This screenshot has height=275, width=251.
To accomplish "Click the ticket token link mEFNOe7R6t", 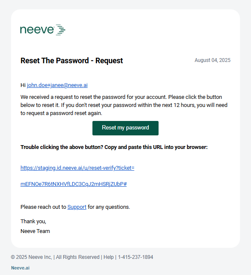I will point(73,184).
